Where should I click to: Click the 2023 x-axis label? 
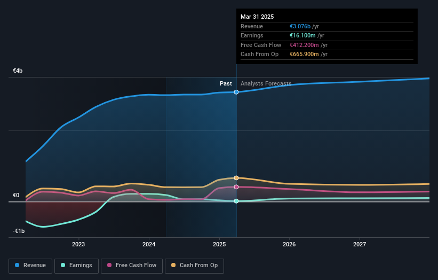tap(78, 244)
